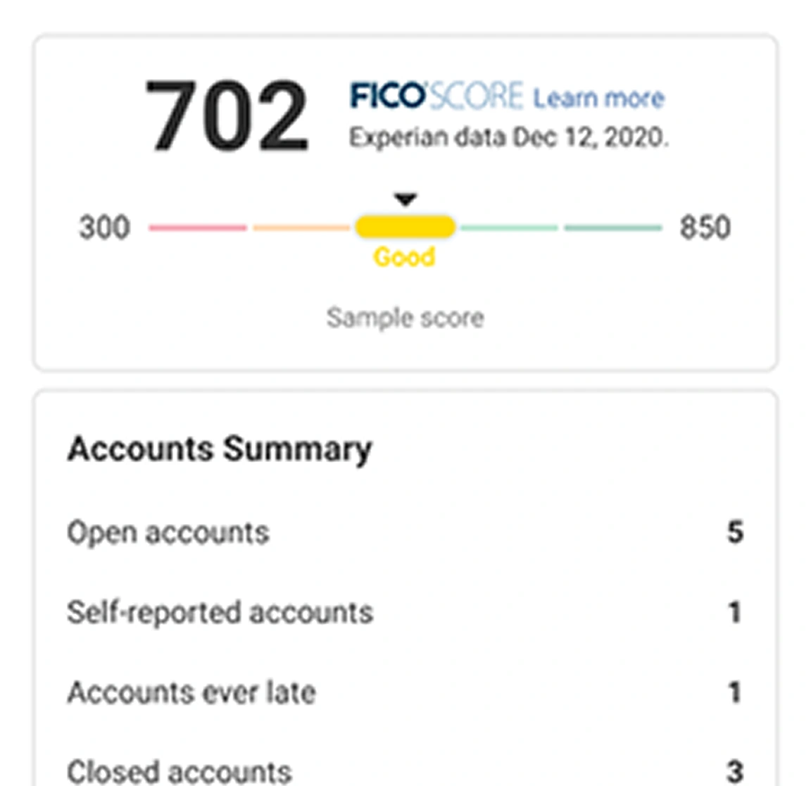811x786 pixels.
Task: Select the dark green top score segment
Action: pyautogui.click(x=613, y=227)
